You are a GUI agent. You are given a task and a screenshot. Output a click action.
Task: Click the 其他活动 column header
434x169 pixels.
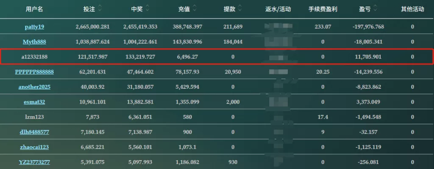click(x=412, y=9)
